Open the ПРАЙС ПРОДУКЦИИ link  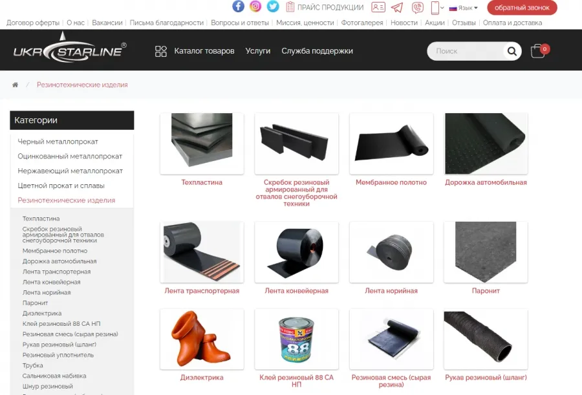[325, 7]
